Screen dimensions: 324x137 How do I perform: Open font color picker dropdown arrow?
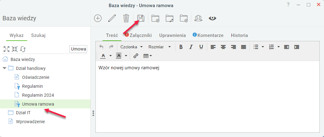(x=110, y=56)
